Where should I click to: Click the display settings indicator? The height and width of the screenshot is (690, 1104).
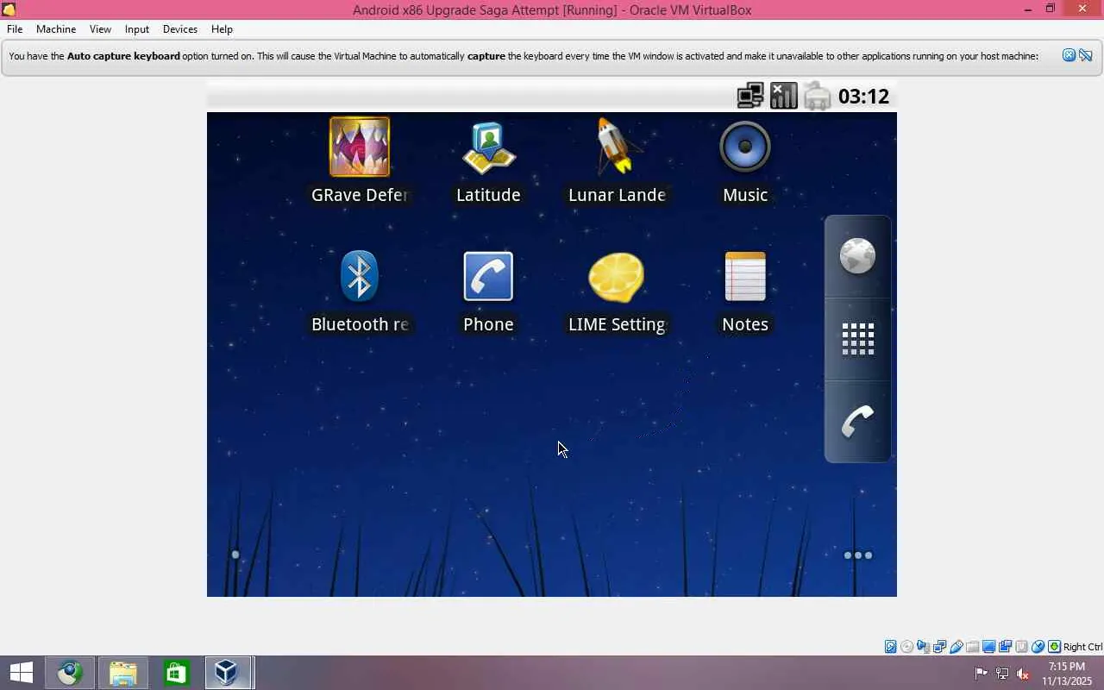coord(989,647)
